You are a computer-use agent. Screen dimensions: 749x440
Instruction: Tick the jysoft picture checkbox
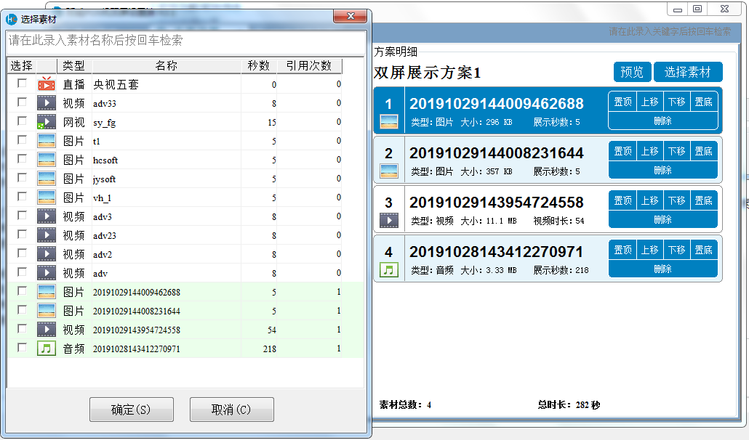[x=22, y=178]
